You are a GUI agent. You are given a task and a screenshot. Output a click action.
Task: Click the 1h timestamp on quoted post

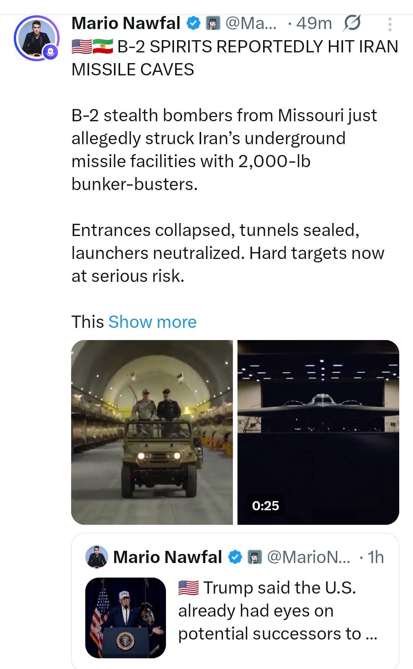(376, 557)
